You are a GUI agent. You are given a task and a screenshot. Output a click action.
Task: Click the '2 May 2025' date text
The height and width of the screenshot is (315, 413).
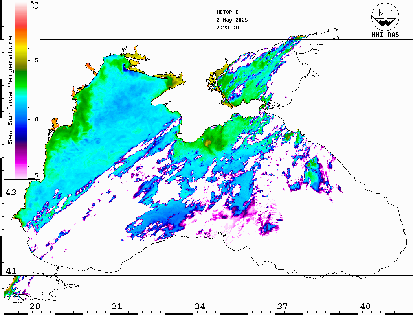pyautogui.click(x=232, y=20)
